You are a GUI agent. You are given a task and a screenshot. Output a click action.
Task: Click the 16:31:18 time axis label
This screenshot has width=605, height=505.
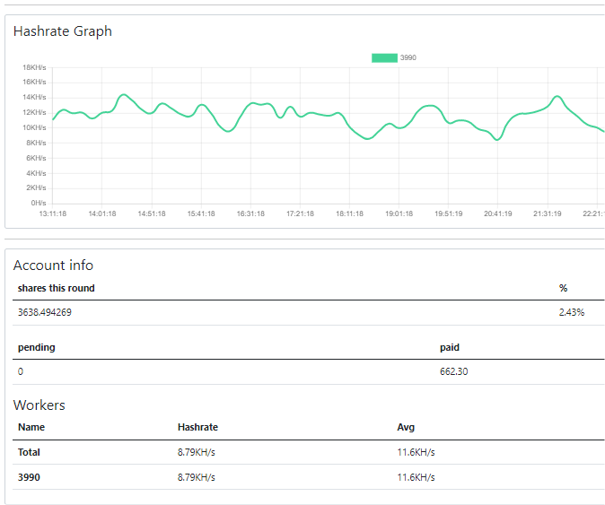250,213
